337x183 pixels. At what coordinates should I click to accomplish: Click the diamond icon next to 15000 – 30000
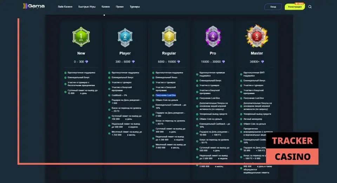(x=223, y=62)
